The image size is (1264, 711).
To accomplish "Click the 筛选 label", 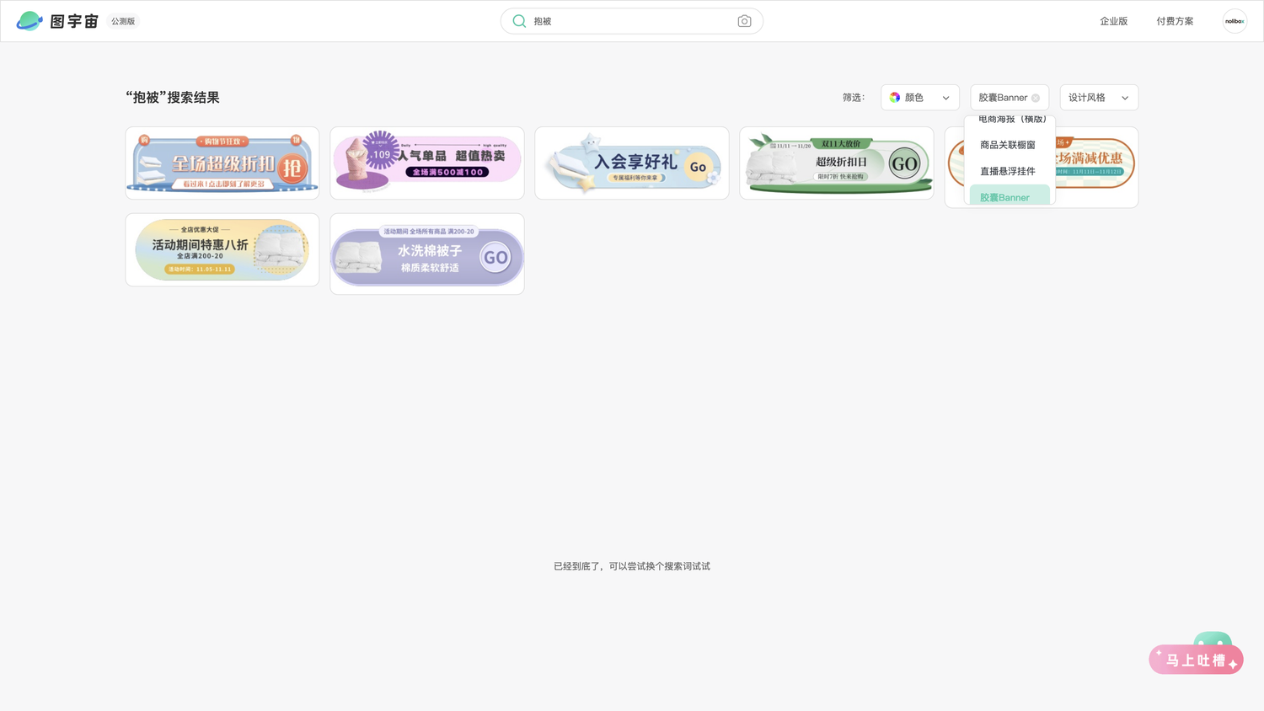I will (x=854, y=98).
